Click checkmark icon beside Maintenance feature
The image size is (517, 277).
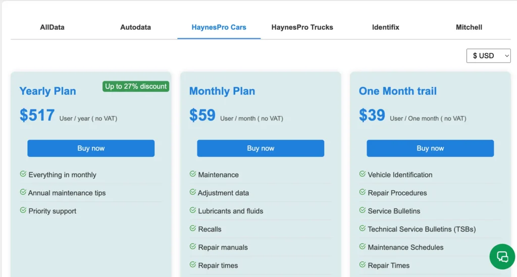[x=193, y=174]
